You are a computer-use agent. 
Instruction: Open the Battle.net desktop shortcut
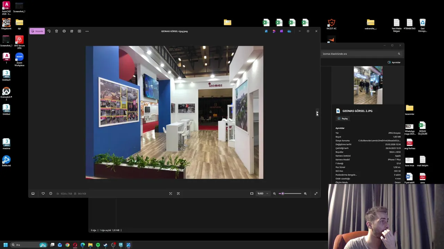6,161
